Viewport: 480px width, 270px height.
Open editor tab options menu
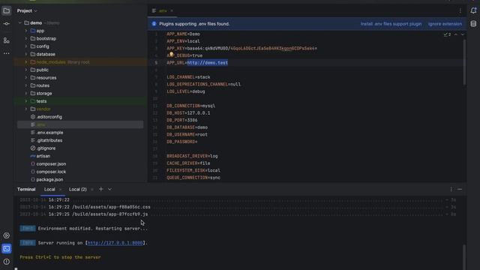click(x=460, y=10)
